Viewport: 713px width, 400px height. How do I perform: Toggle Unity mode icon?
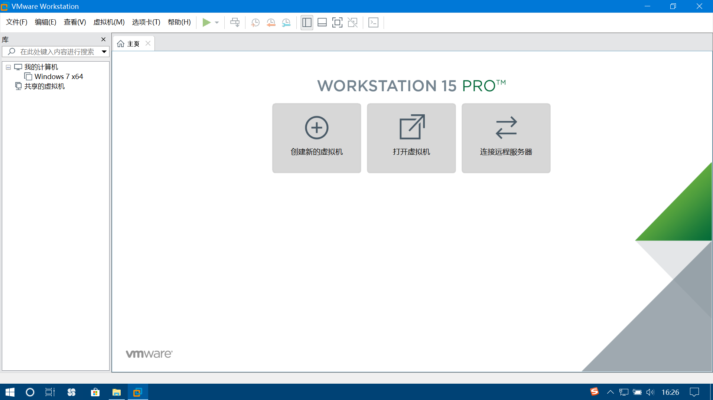click(352, 23)
